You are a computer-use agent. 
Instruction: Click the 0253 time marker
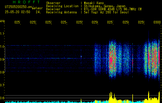[x=49, y=22]
